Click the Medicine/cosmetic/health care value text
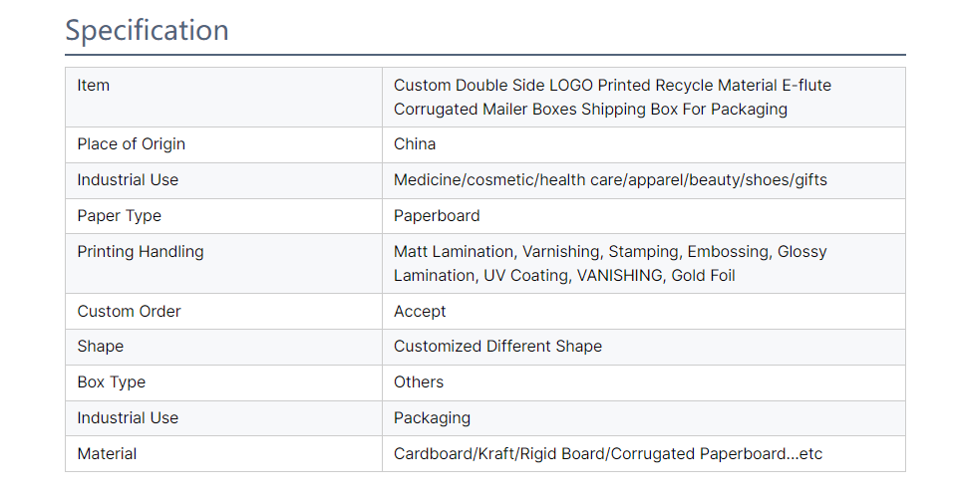The image size is (957, 502). [x=610, y=180]
